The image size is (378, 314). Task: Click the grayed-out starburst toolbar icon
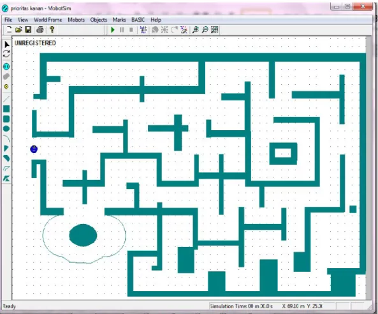(164, 30)
